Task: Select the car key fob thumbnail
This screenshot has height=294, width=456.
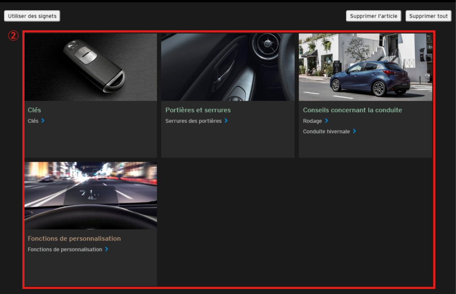Action: [x=91, y=67]
